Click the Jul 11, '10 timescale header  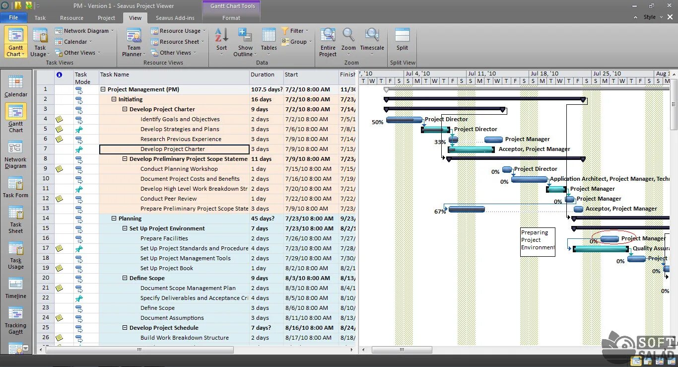point(497,73)
